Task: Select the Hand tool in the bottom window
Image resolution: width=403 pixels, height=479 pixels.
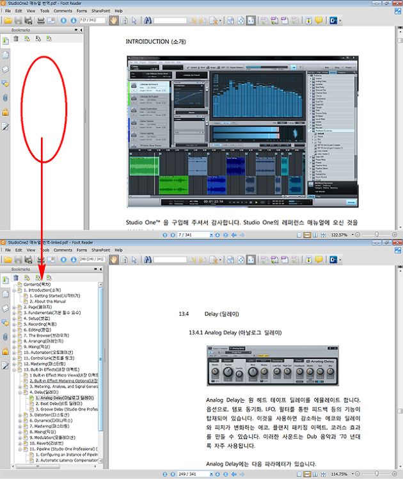Action: tap(114, 259)
